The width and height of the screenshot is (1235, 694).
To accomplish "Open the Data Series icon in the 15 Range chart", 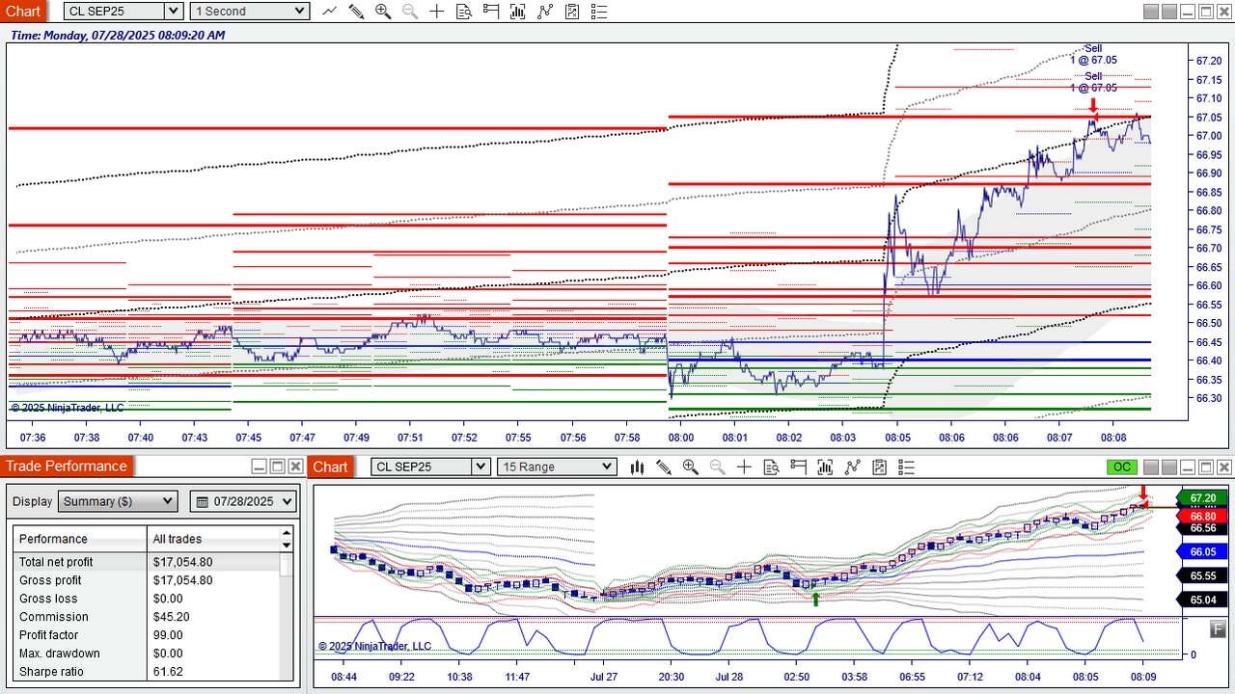I will [825, 467].
